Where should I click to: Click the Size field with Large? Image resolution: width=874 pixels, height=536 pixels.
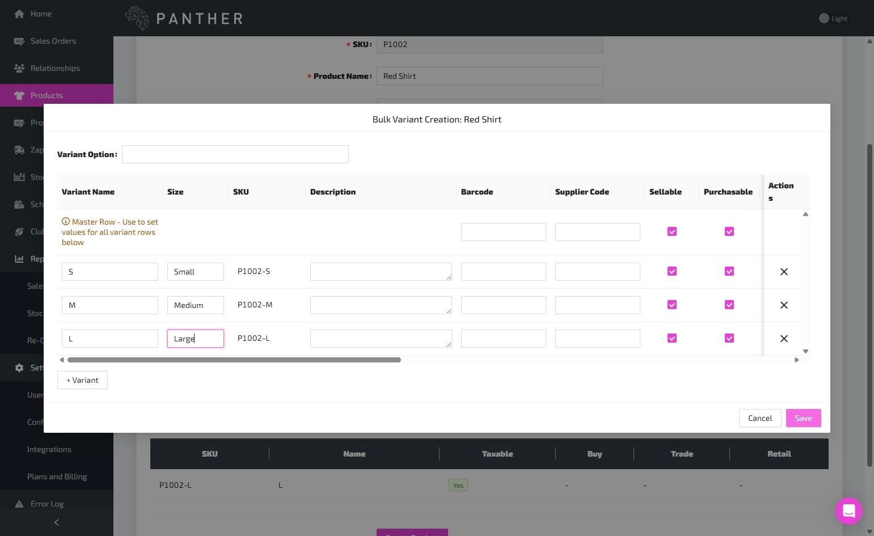tap(196, 339)
